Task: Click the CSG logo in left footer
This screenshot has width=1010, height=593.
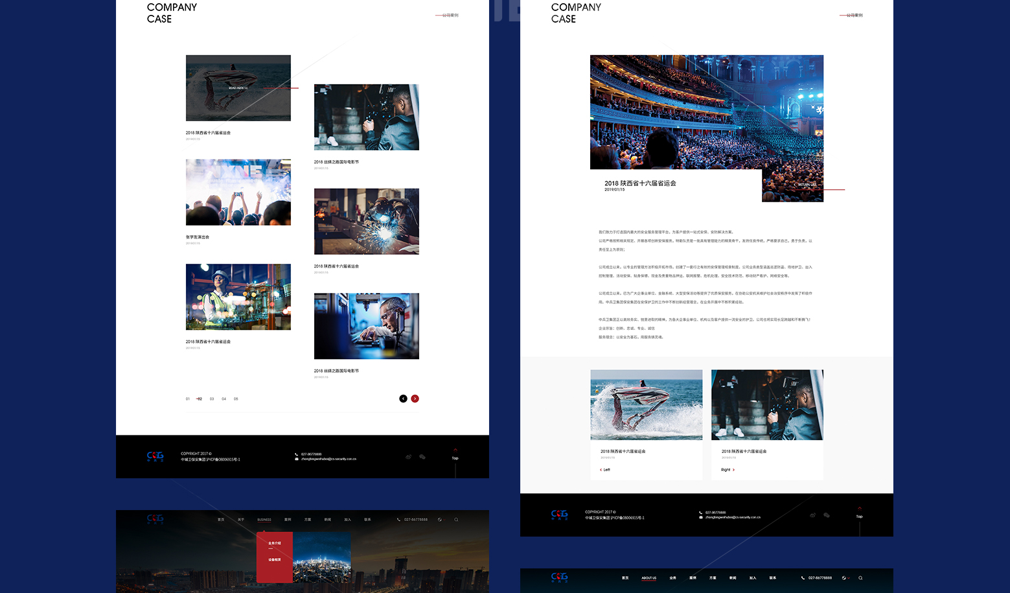Action: 155,456
